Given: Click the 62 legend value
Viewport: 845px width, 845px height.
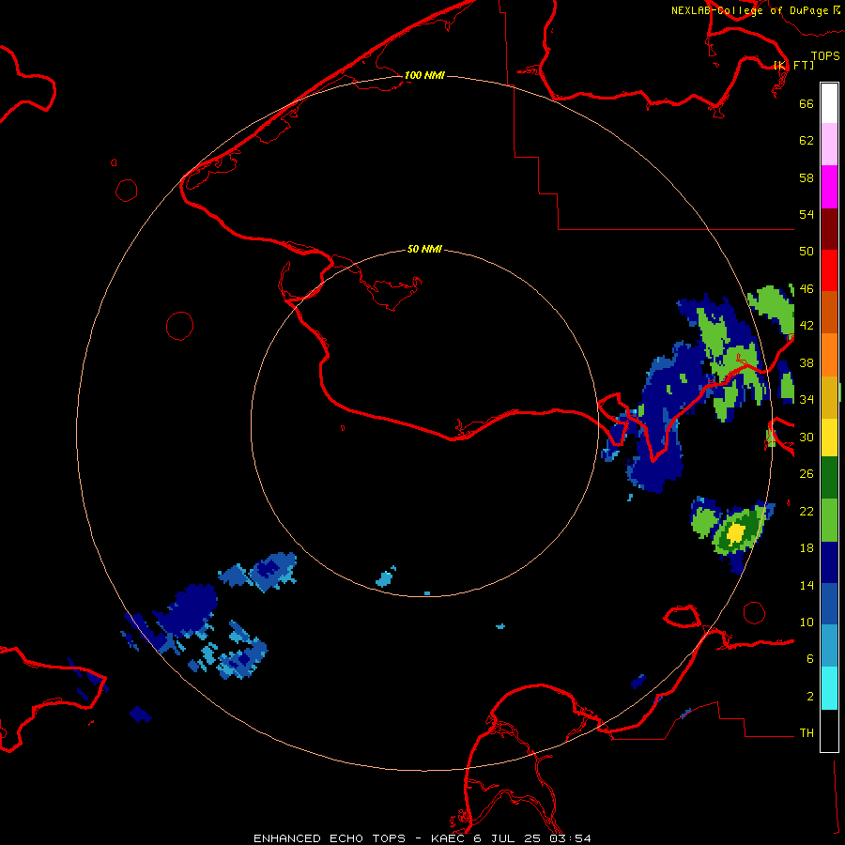Looking at the screenshot, I should coord(807,141).
